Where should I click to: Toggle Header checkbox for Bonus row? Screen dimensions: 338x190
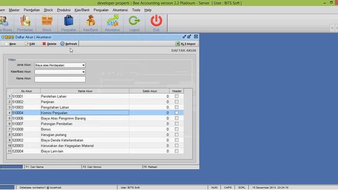click(176, 129)
